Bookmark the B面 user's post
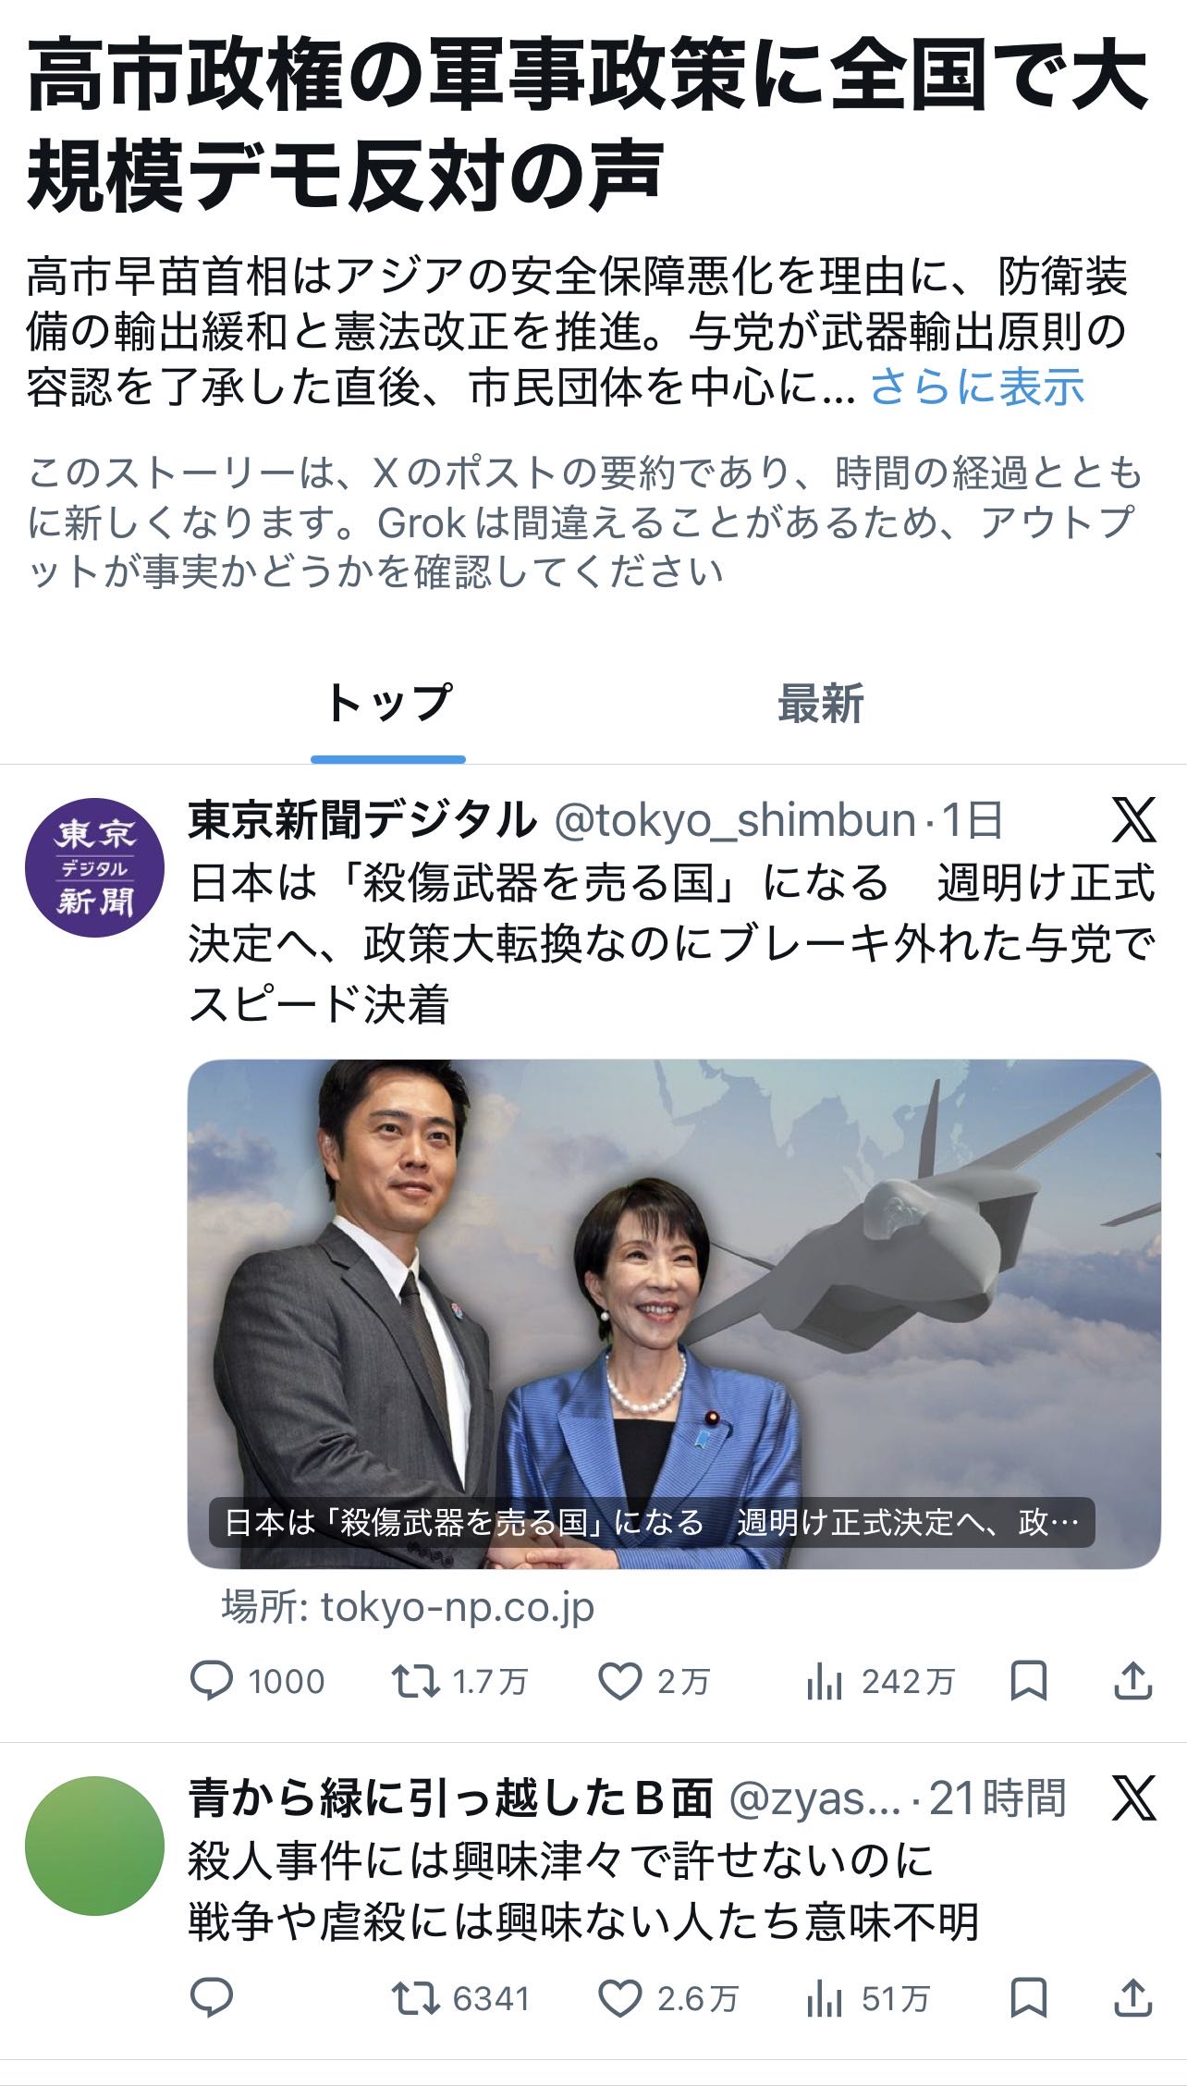Viewport: 1187px width, 2086px height. (1029, 1999)
